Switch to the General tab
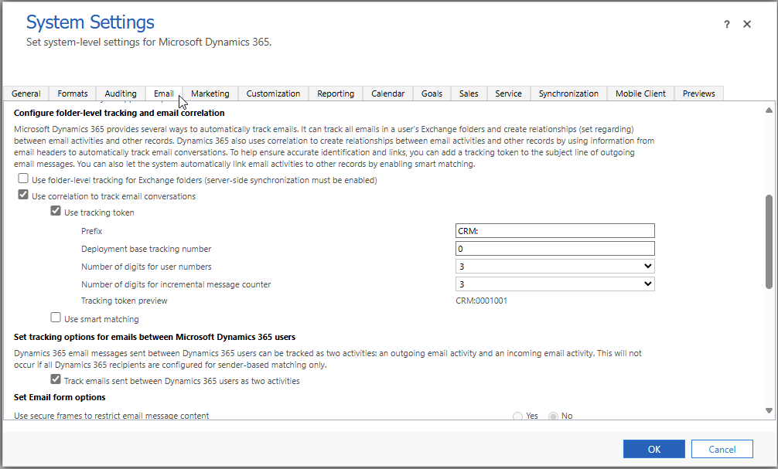Screen dimensions: 778x469 point(26,93)
